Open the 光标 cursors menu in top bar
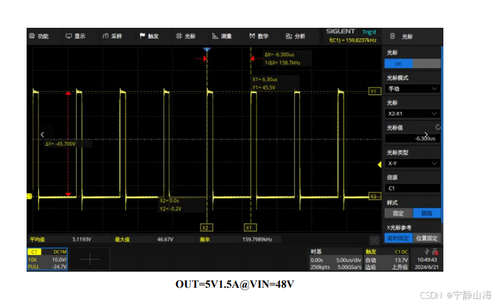This screenshot has width=499, height=305. pyautogui.click(x=186, y=36)
